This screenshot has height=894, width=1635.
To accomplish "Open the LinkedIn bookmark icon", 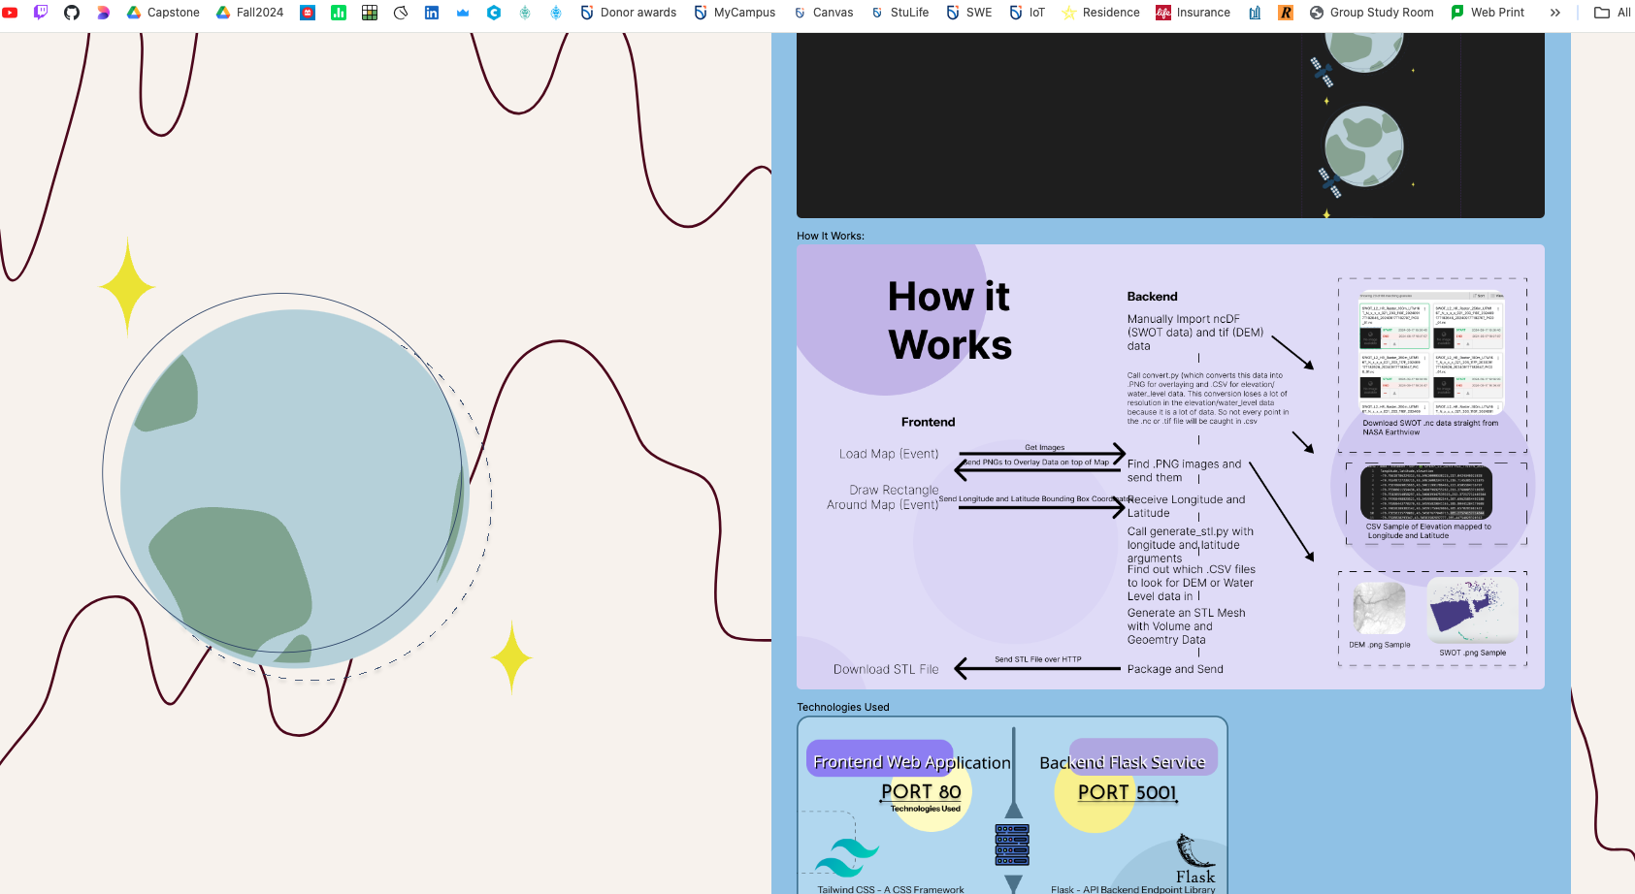I will [432, 13].
